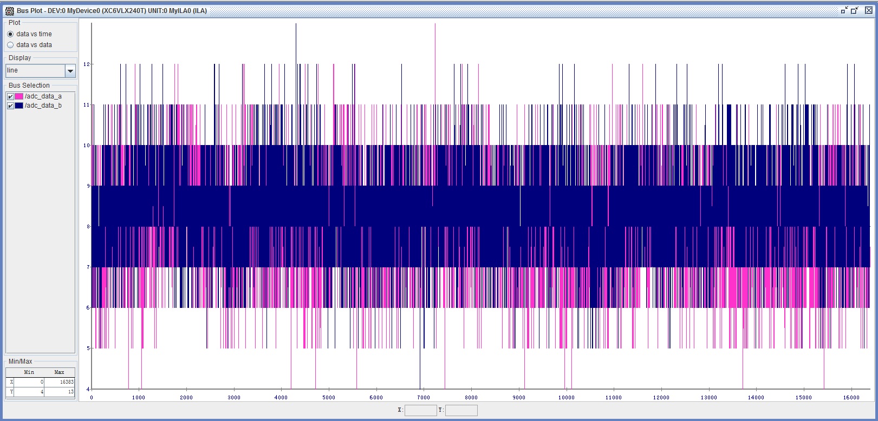Click the x-axis label 1000
The image size is (878, 421).
point(139,398)
